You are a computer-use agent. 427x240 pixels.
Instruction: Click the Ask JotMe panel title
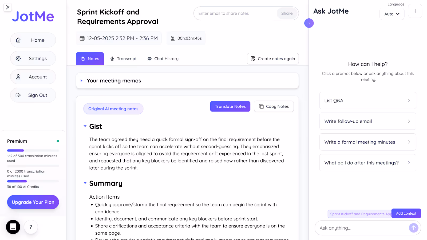point(331,11)
